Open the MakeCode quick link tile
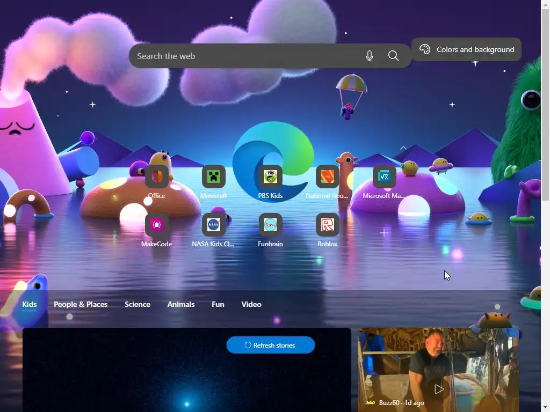 pyautogui.click(x=156, y=225)
